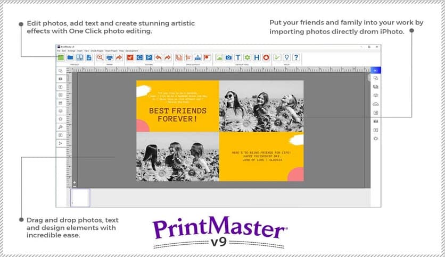Click the red star badge icon

(x=266, y=57)
